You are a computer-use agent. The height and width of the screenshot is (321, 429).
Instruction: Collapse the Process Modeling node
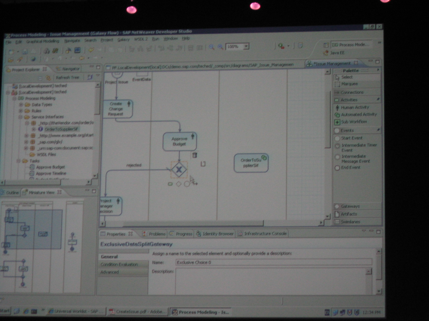click(14, 98)
